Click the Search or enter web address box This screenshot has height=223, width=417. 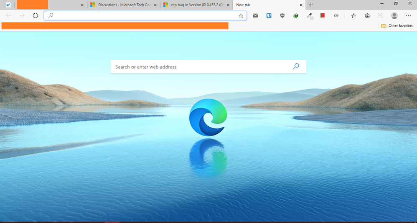[208, 67]
